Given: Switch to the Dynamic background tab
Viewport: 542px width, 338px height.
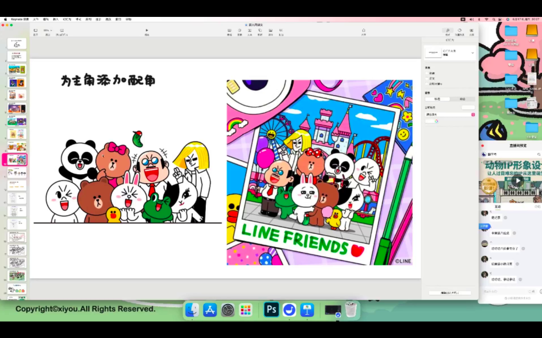Looking at the screenshot, I should [462, 99].
